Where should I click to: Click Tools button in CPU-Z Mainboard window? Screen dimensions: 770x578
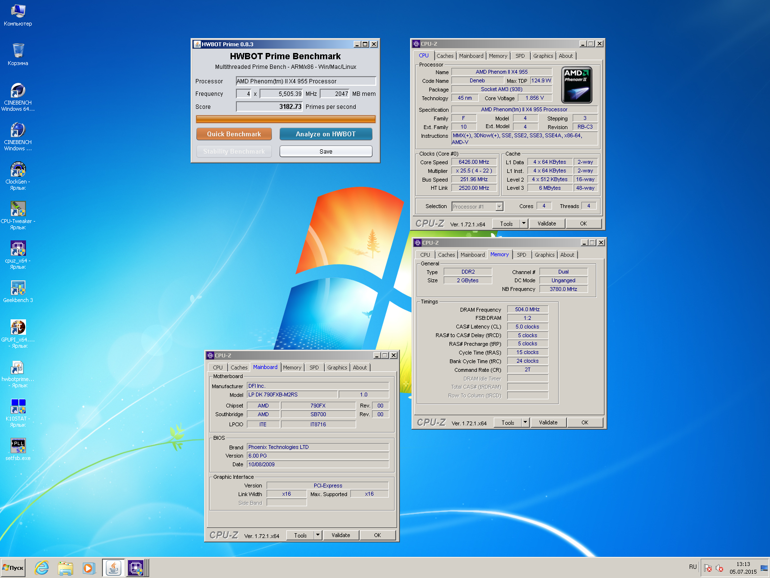pyautogui.click(x=300, y=535)
